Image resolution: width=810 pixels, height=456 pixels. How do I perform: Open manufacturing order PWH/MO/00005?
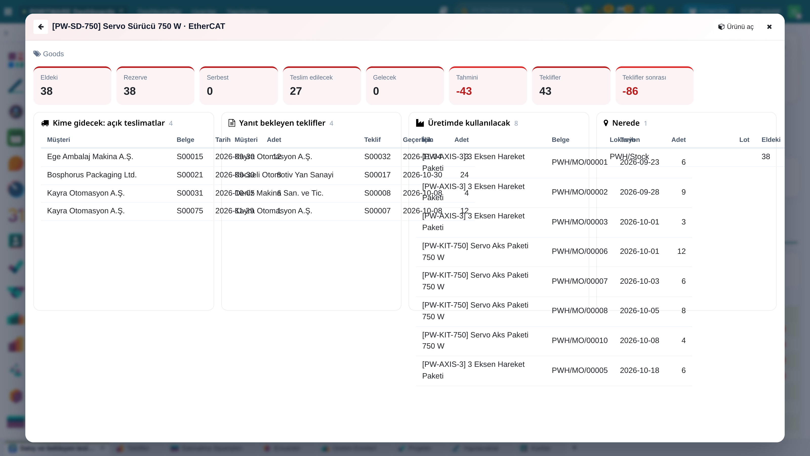pyautogui.click(x=554, y=370)
